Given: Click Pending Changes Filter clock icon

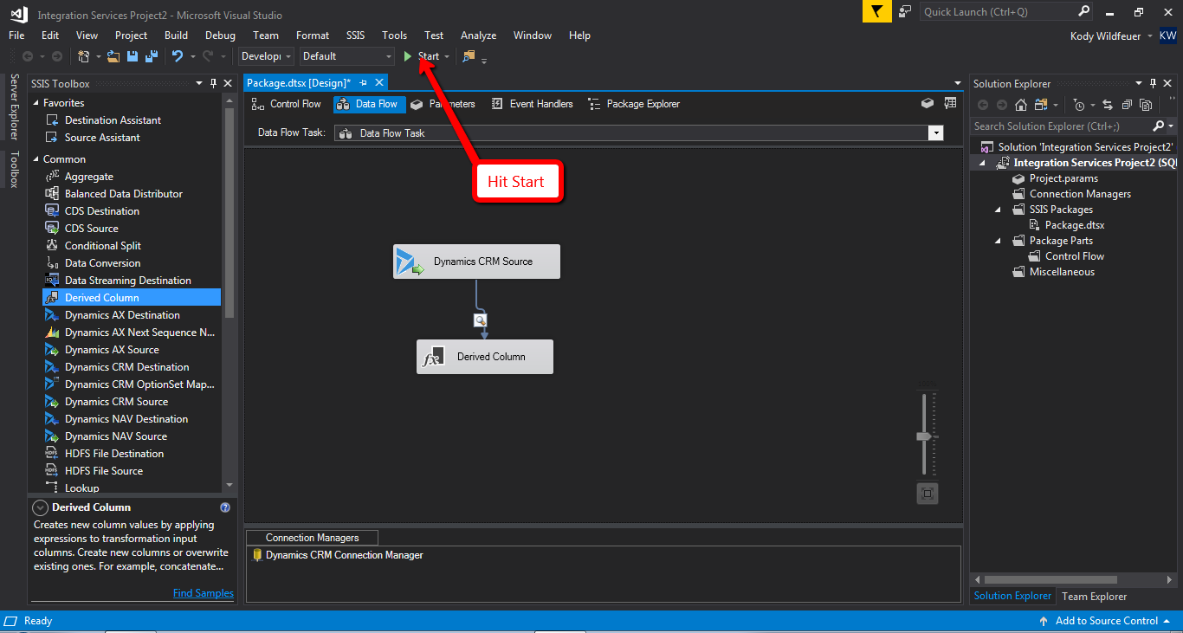Looking at the screenshot, I should click(1078, 105).
